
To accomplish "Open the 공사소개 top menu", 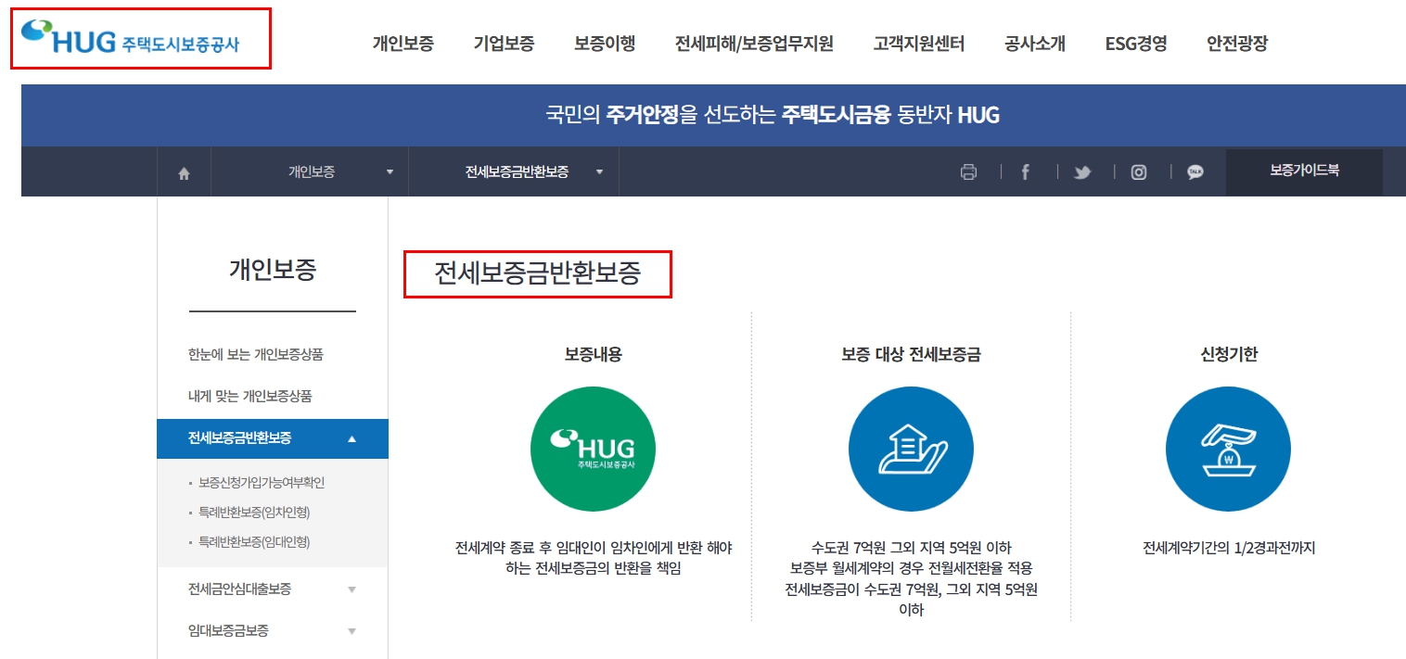I will pos(1035,44).
